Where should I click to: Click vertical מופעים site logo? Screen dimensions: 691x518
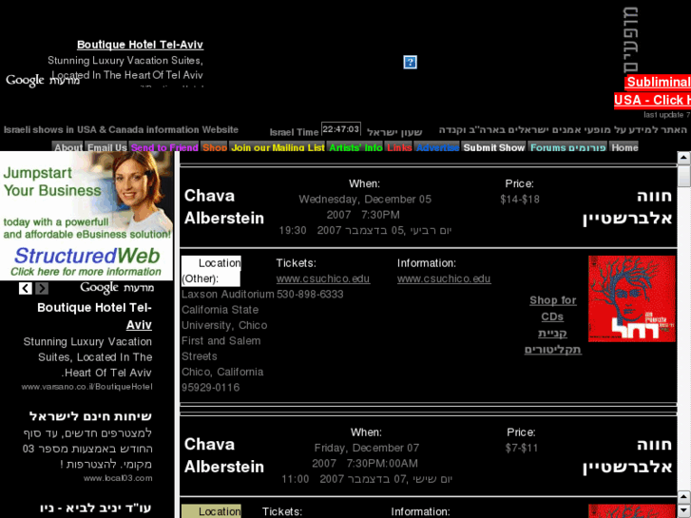point(630,40)
